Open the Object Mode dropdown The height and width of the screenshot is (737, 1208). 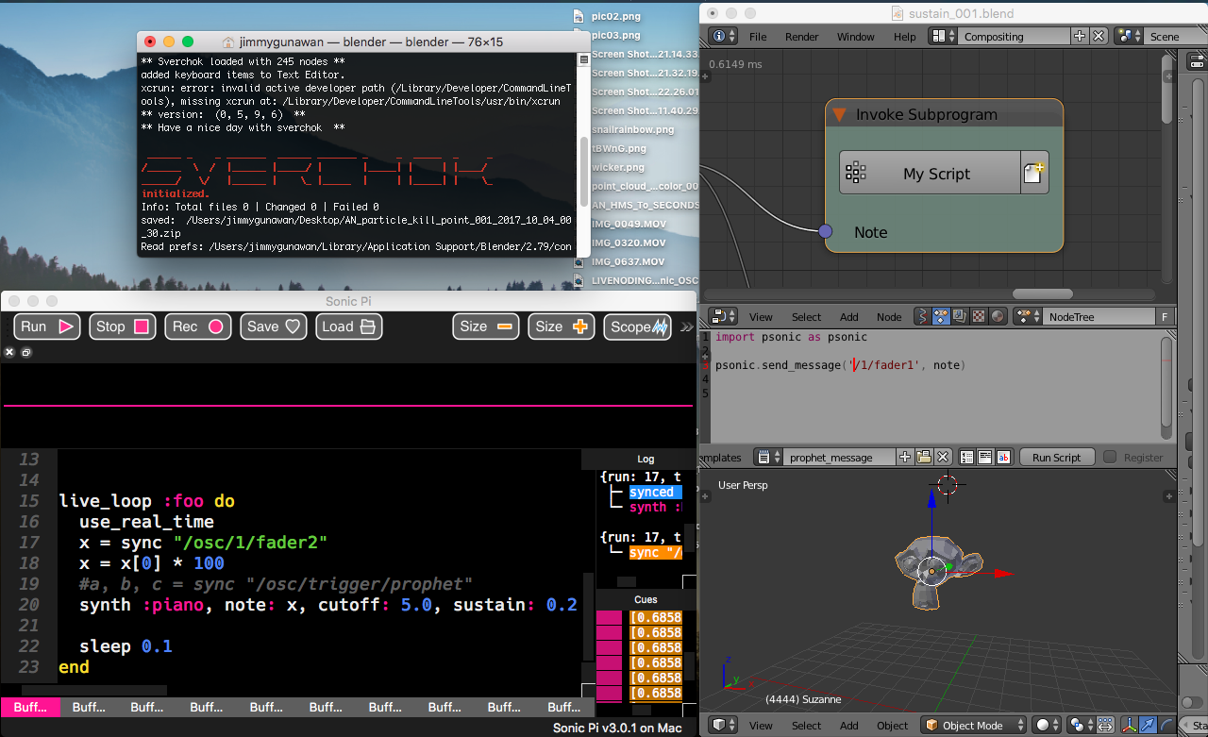[x=974, y=726]
